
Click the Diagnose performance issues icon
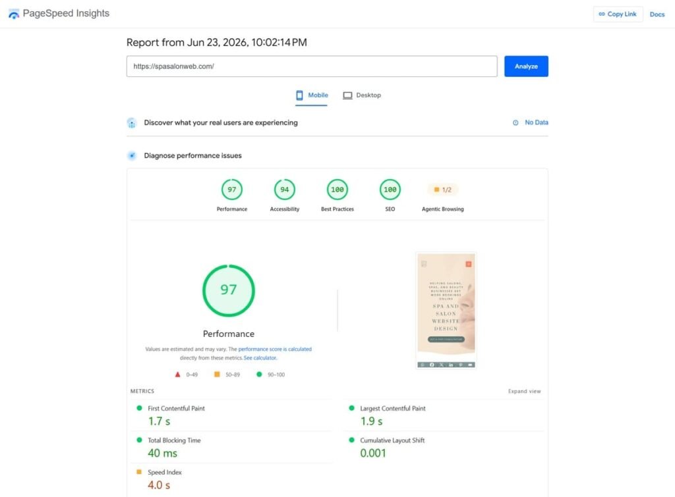point(132,155)
